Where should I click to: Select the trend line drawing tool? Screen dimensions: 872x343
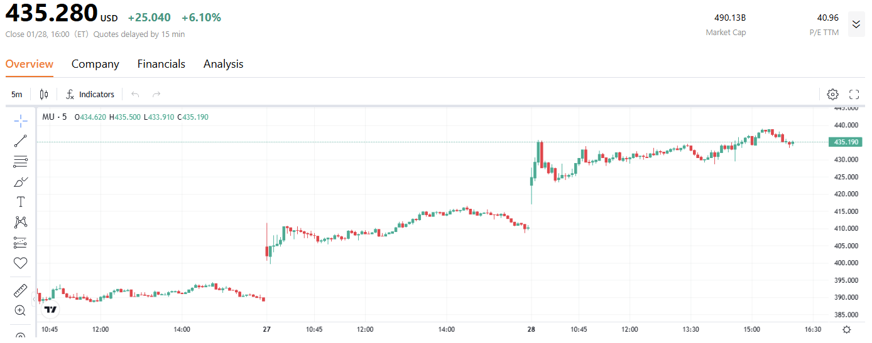coord(21,141)
